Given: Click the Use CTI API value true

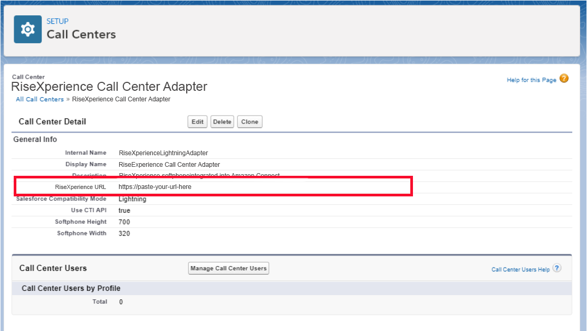Looking at the screenshot, I should tap(124, 211).
